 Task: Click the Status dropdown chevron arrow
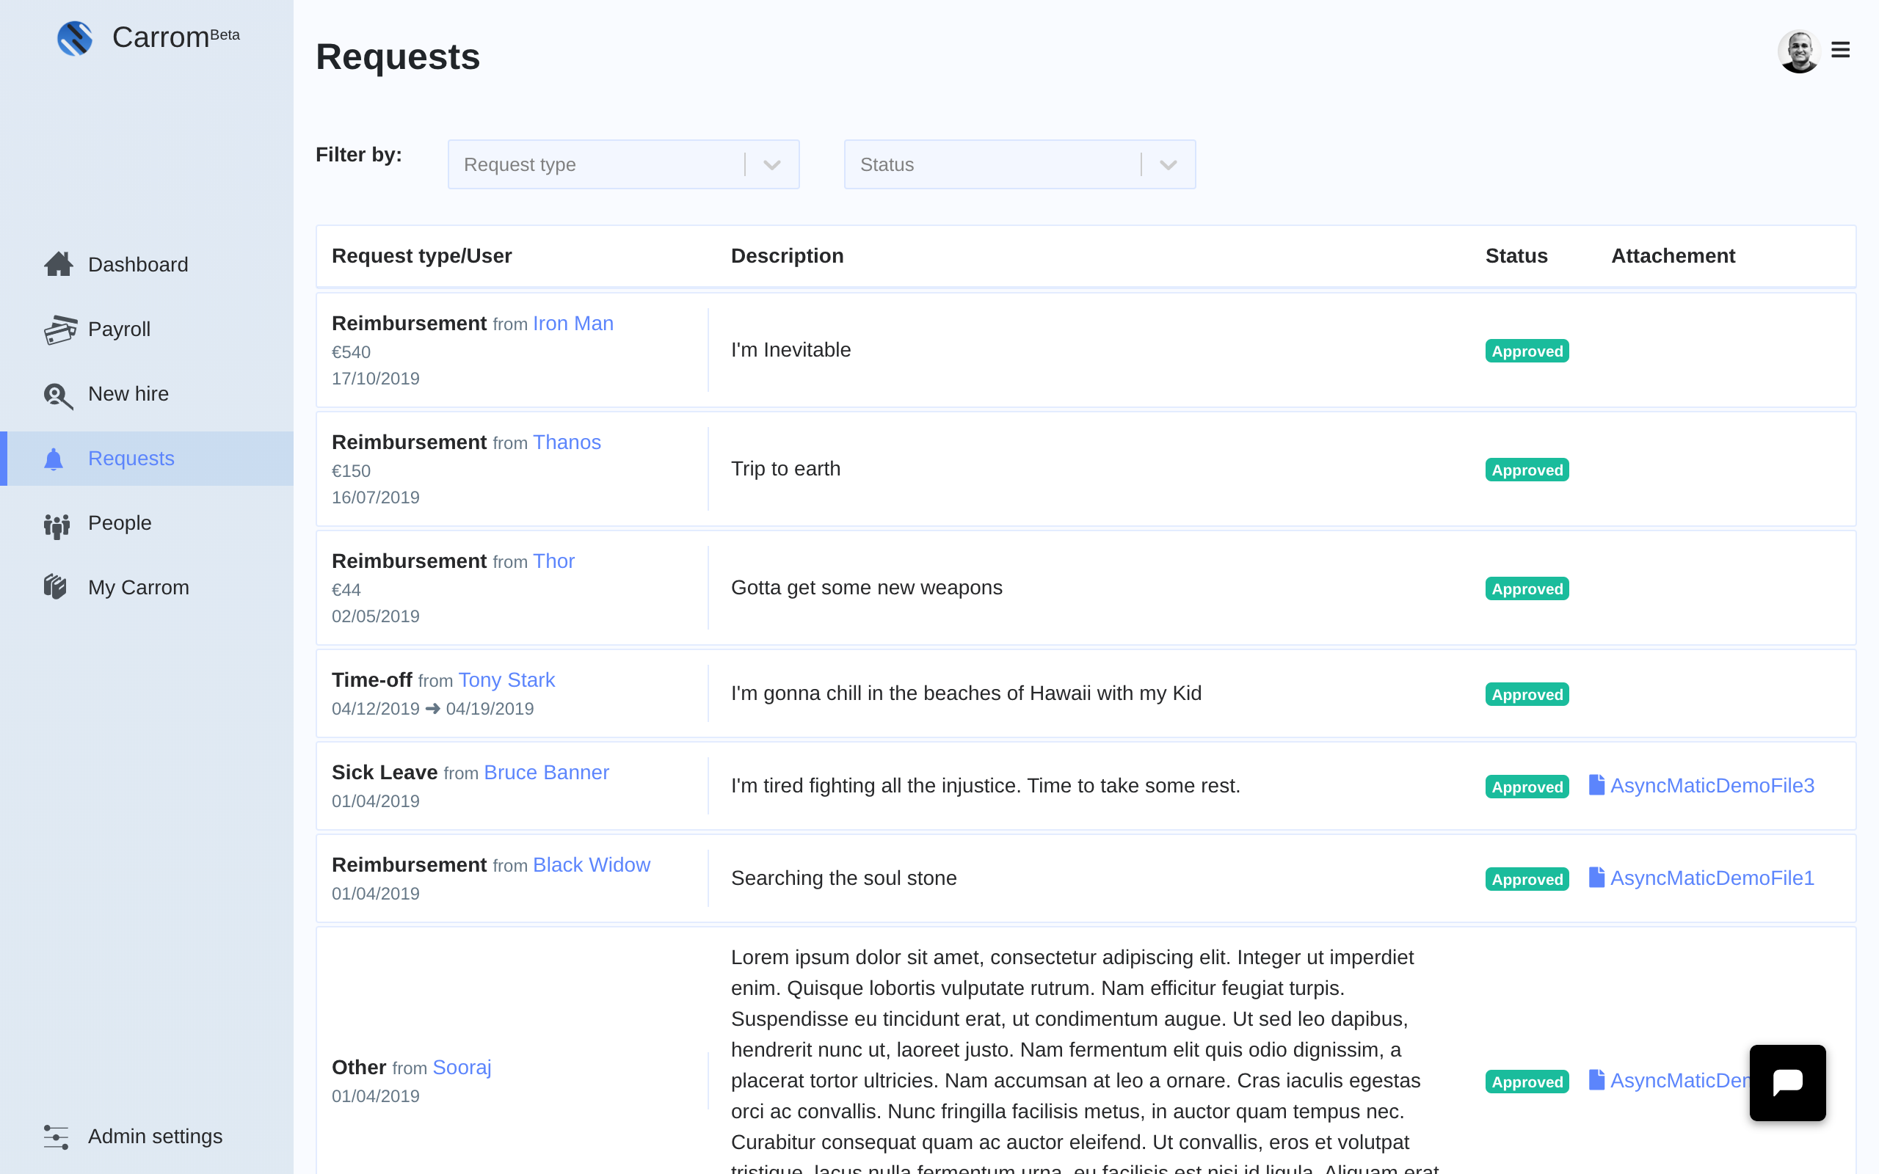[x=1168, y=164]
